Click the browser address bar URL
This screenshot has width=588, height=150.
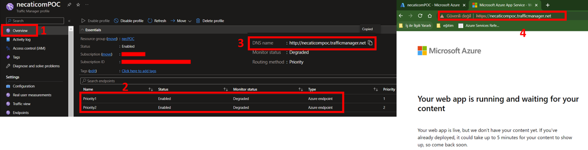(513, 16)
